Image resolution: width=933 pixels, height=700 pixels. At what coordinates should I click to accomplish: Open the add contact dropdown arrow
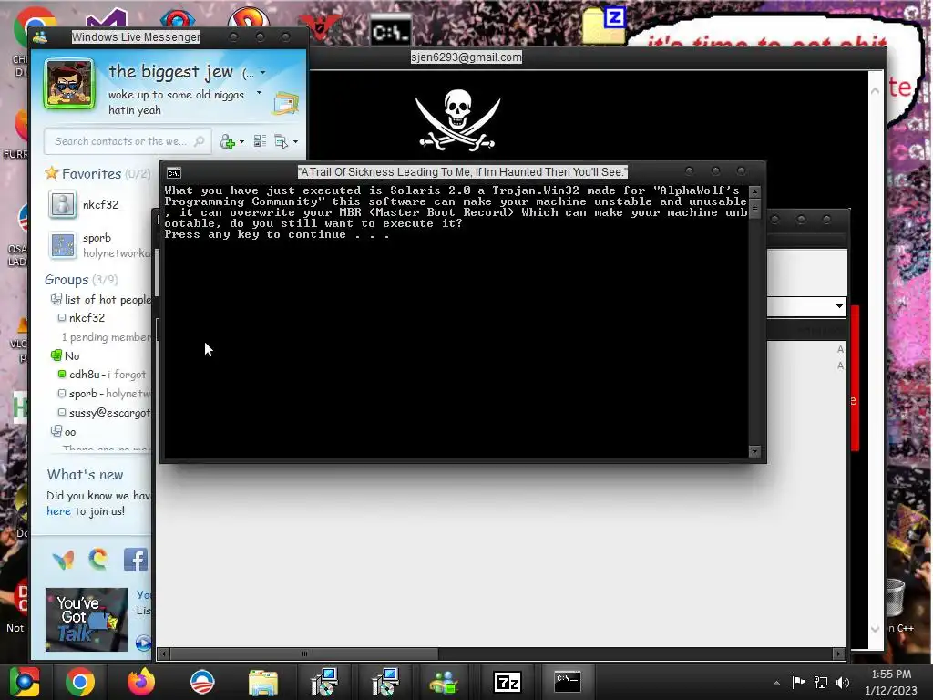[x=241, y=142]
